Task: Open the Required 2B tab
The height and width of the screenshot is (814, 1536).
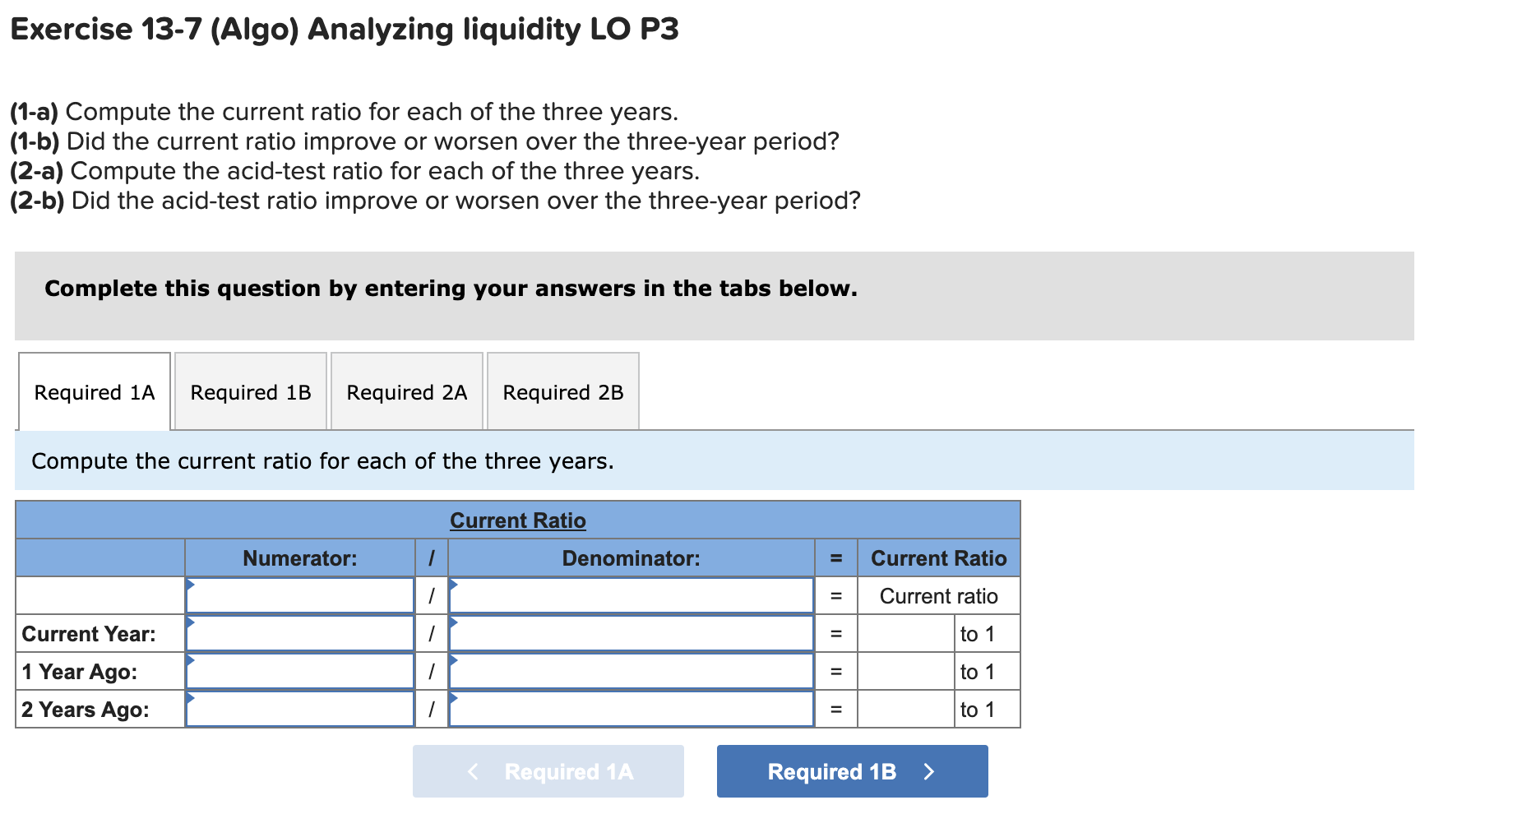Action: coord(562,392)
